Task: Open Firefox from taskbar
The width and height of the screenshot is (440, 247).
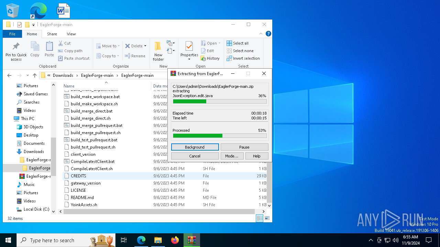Action: click(175, 240)
